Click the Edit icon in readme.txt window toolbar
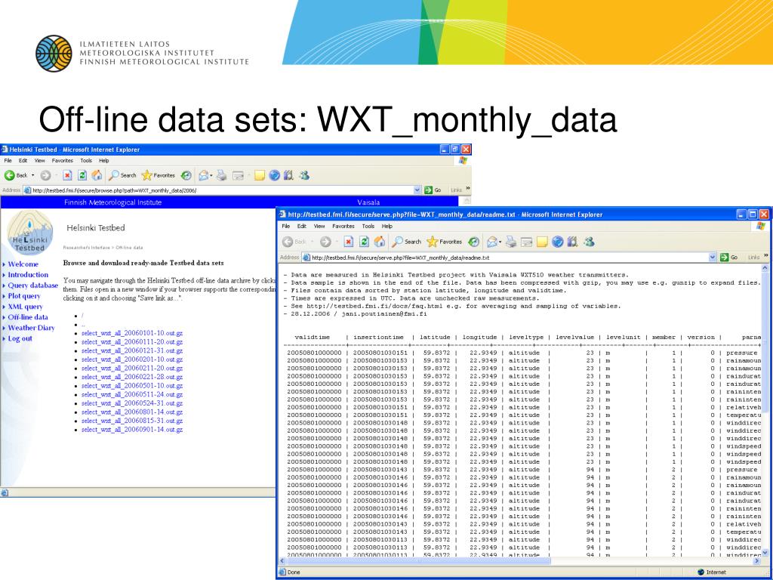This screenshot has width=773, height=580. 527,242
